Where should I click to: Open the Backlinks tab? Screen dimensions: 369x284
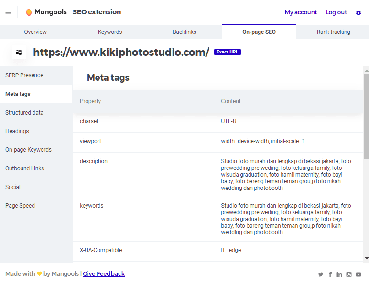(x=184, y=32)
